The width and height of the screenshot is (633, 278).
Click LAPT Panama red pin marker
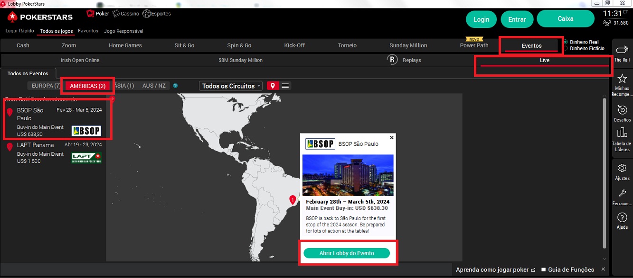coord(9,147)
